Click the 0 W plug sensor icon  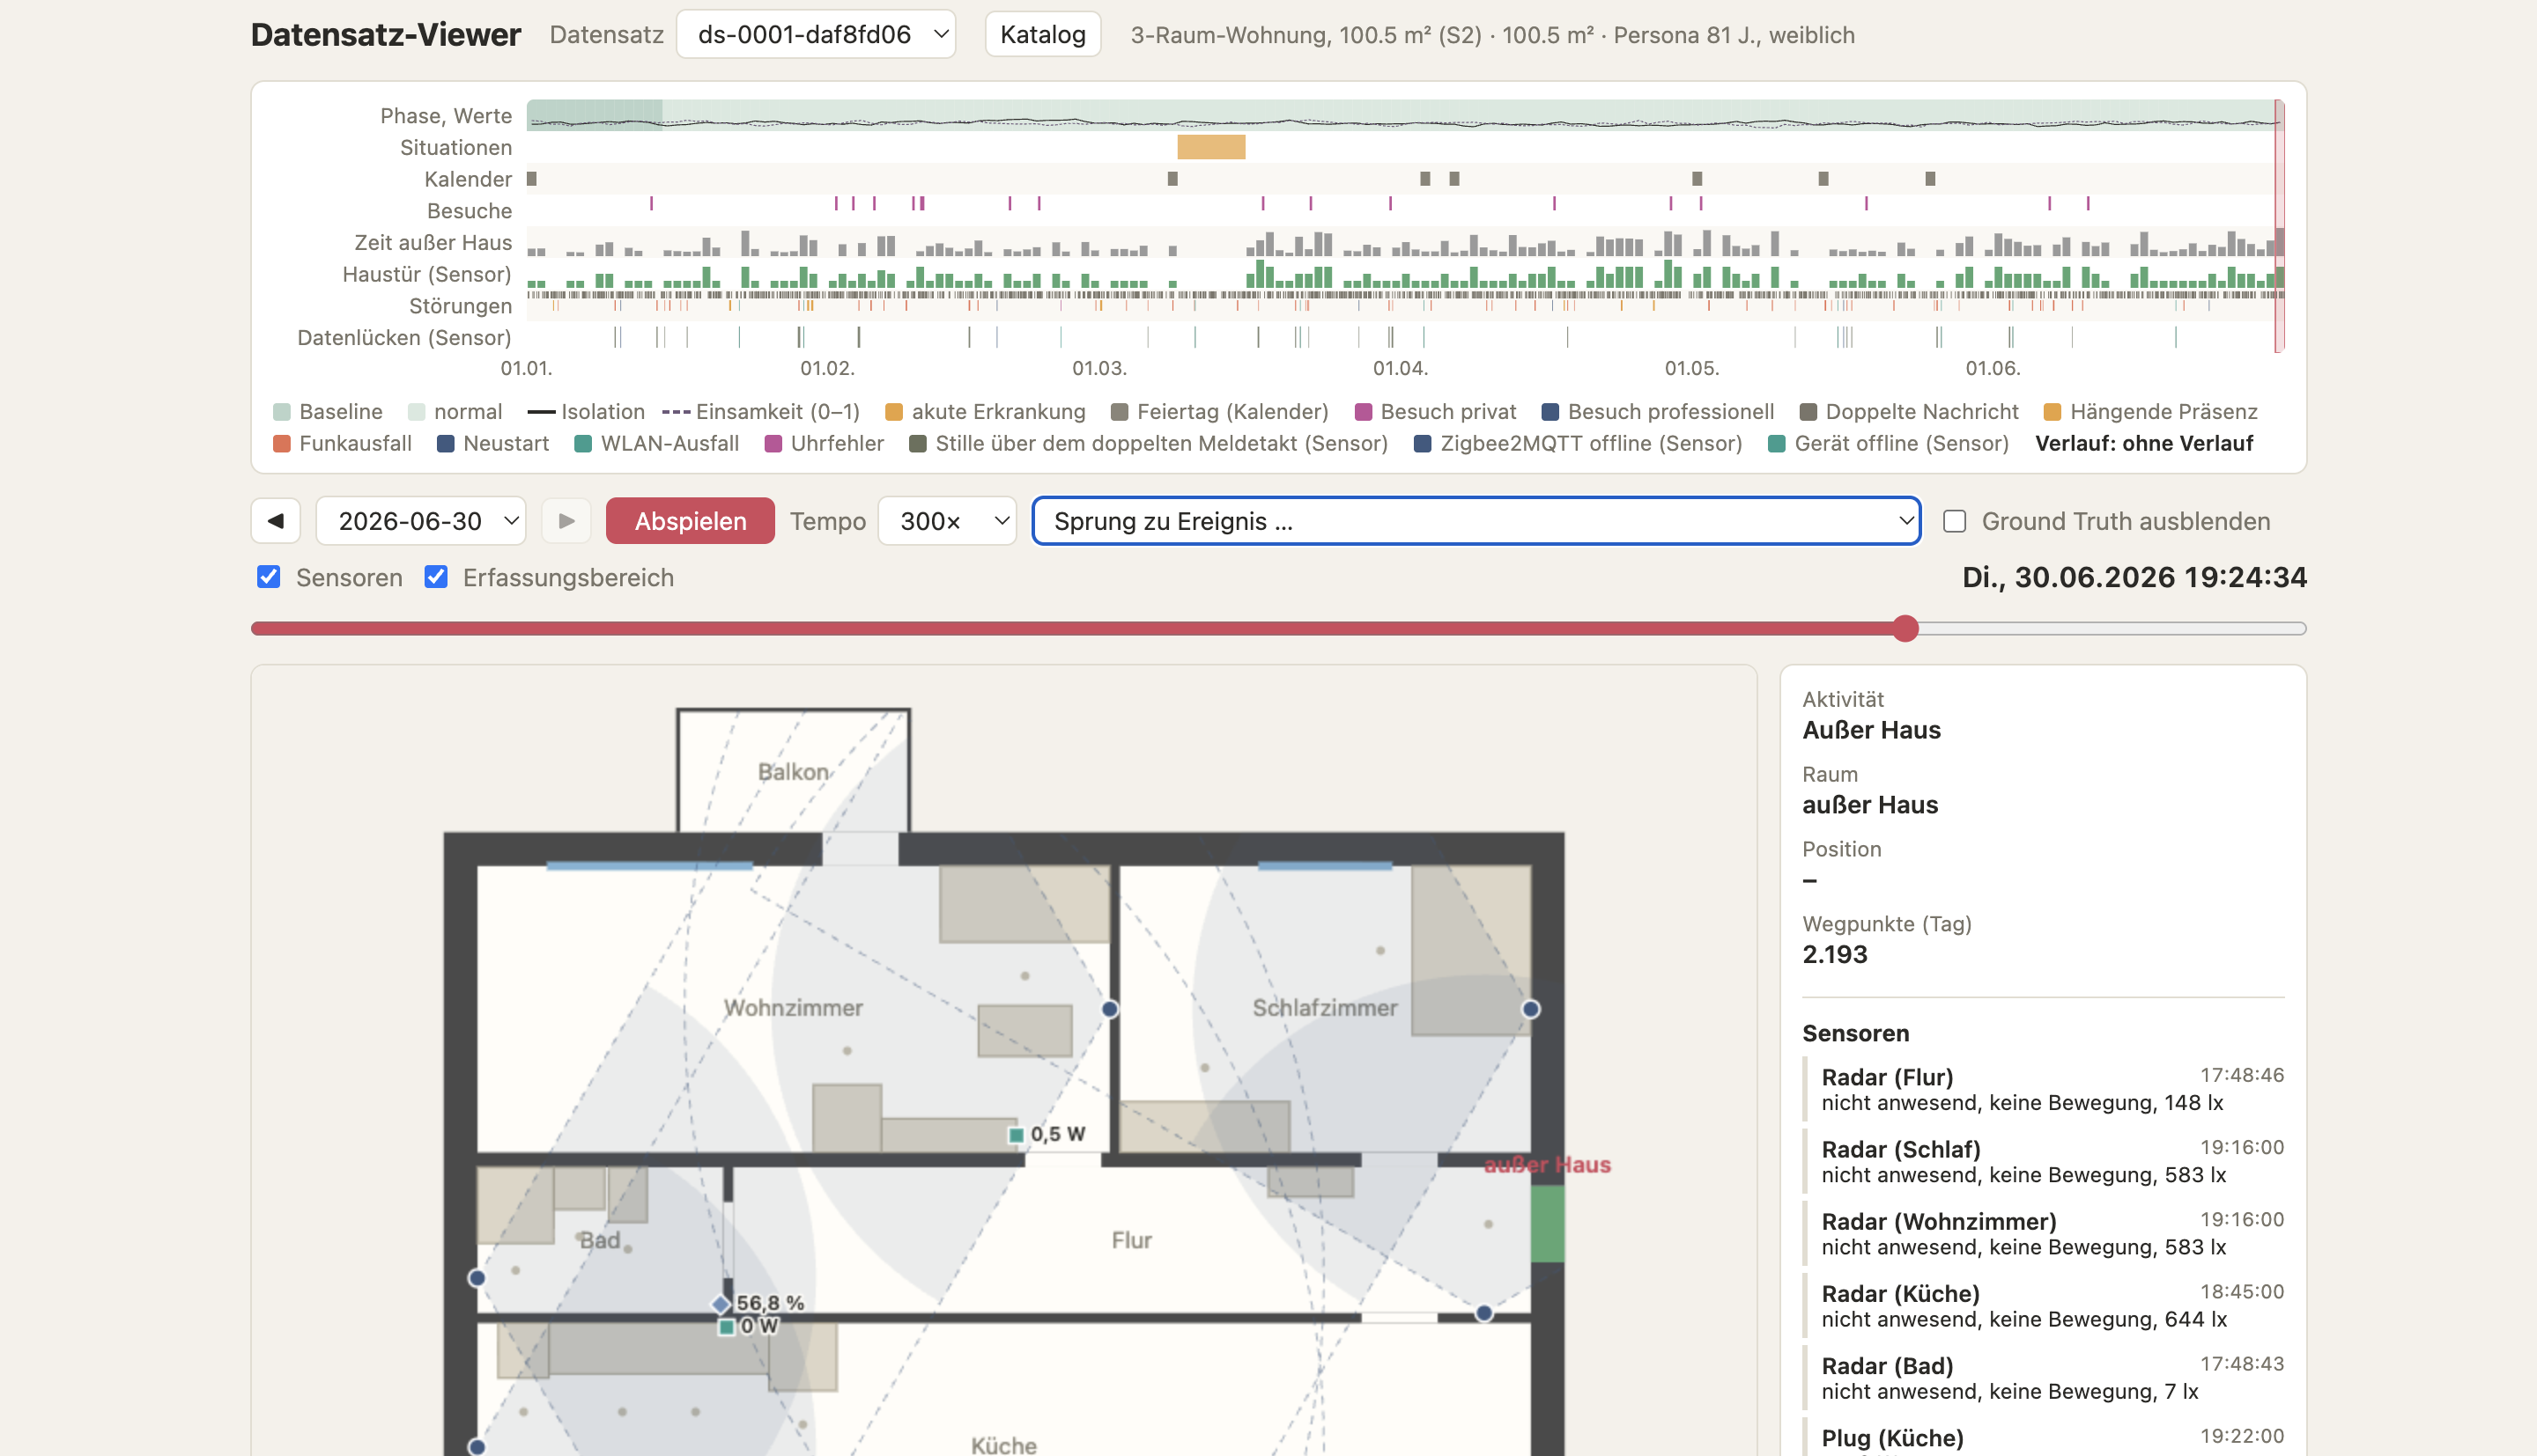point(726,1327)
